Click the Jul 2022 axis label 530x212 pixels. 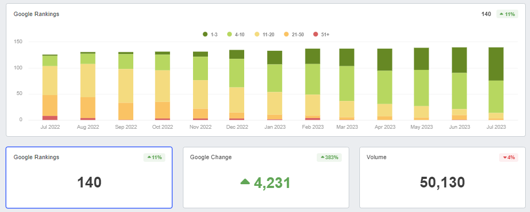pos(50,127)
